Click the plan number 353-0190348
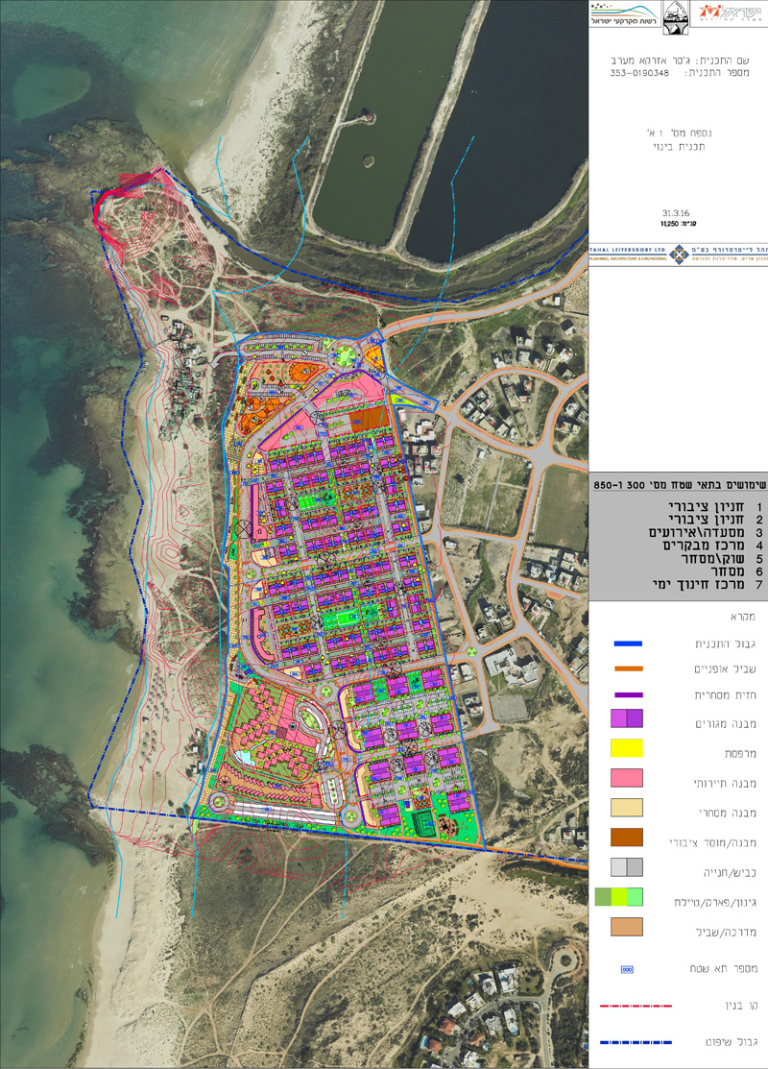 (x=639, y=73)
